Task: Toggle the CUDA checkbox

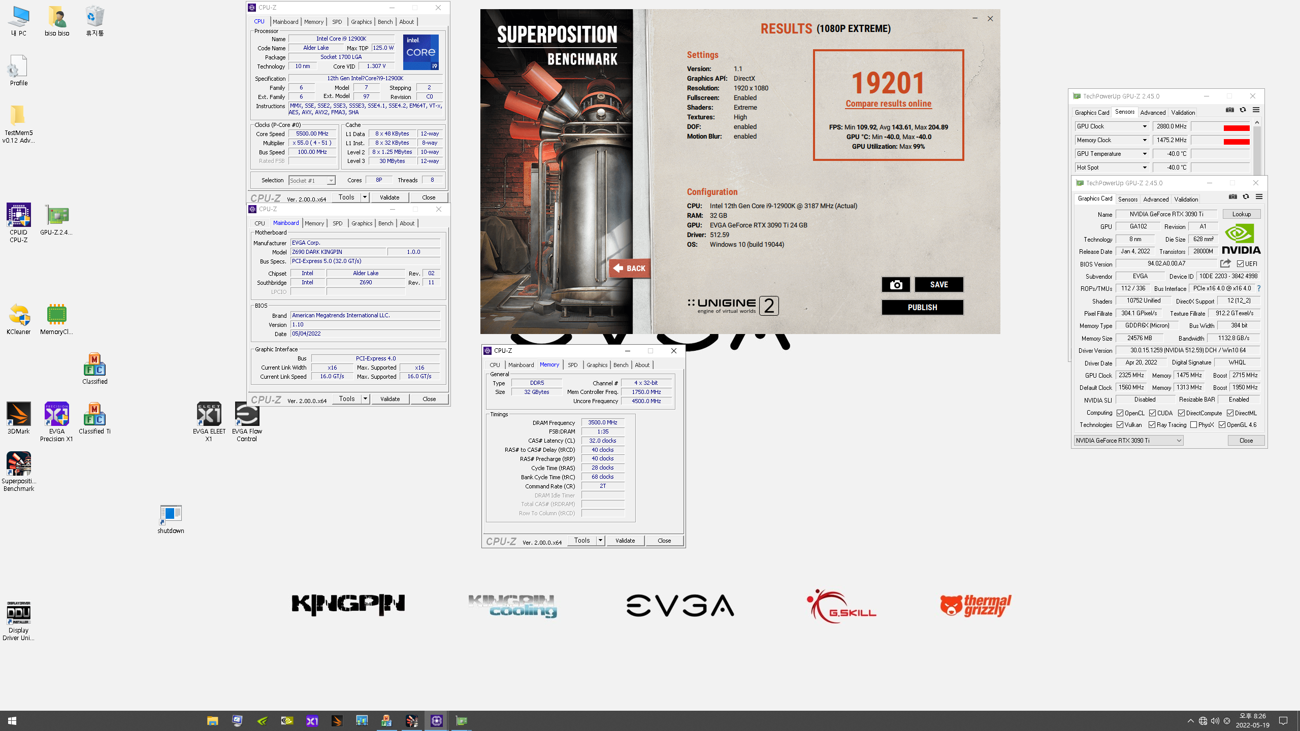Action: (x=1152, y=413)
